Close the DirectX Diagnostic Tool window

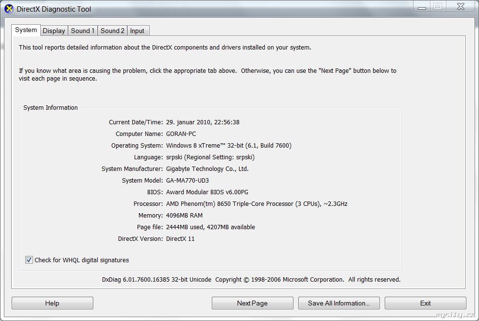tap(461, 6)
